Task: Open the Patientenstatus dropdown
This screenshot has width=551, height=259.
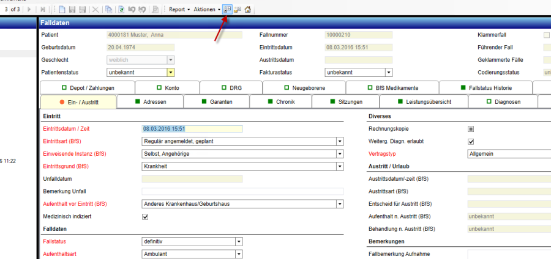Action: click(171, 73)
